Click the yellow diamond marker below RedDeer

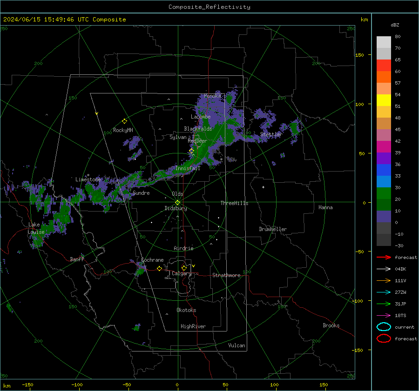click(191, 151)
